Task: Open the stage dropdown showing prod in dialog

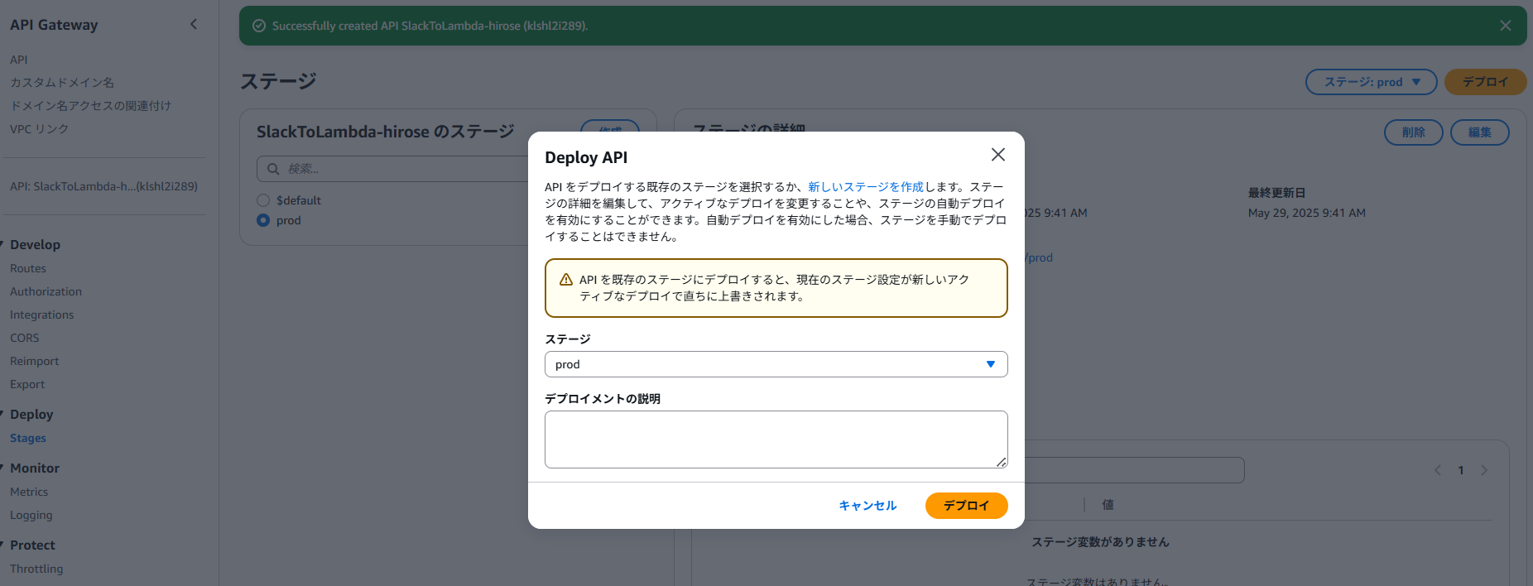Action: tap(776, 364)
